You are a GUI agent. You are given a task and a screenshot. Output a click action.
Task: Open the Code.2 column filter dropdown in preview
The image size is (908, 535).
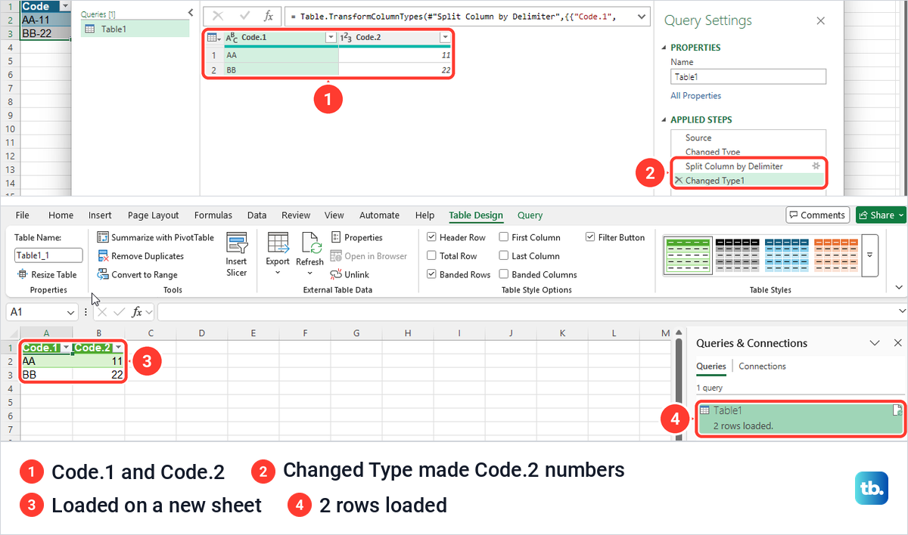(445, 37)
